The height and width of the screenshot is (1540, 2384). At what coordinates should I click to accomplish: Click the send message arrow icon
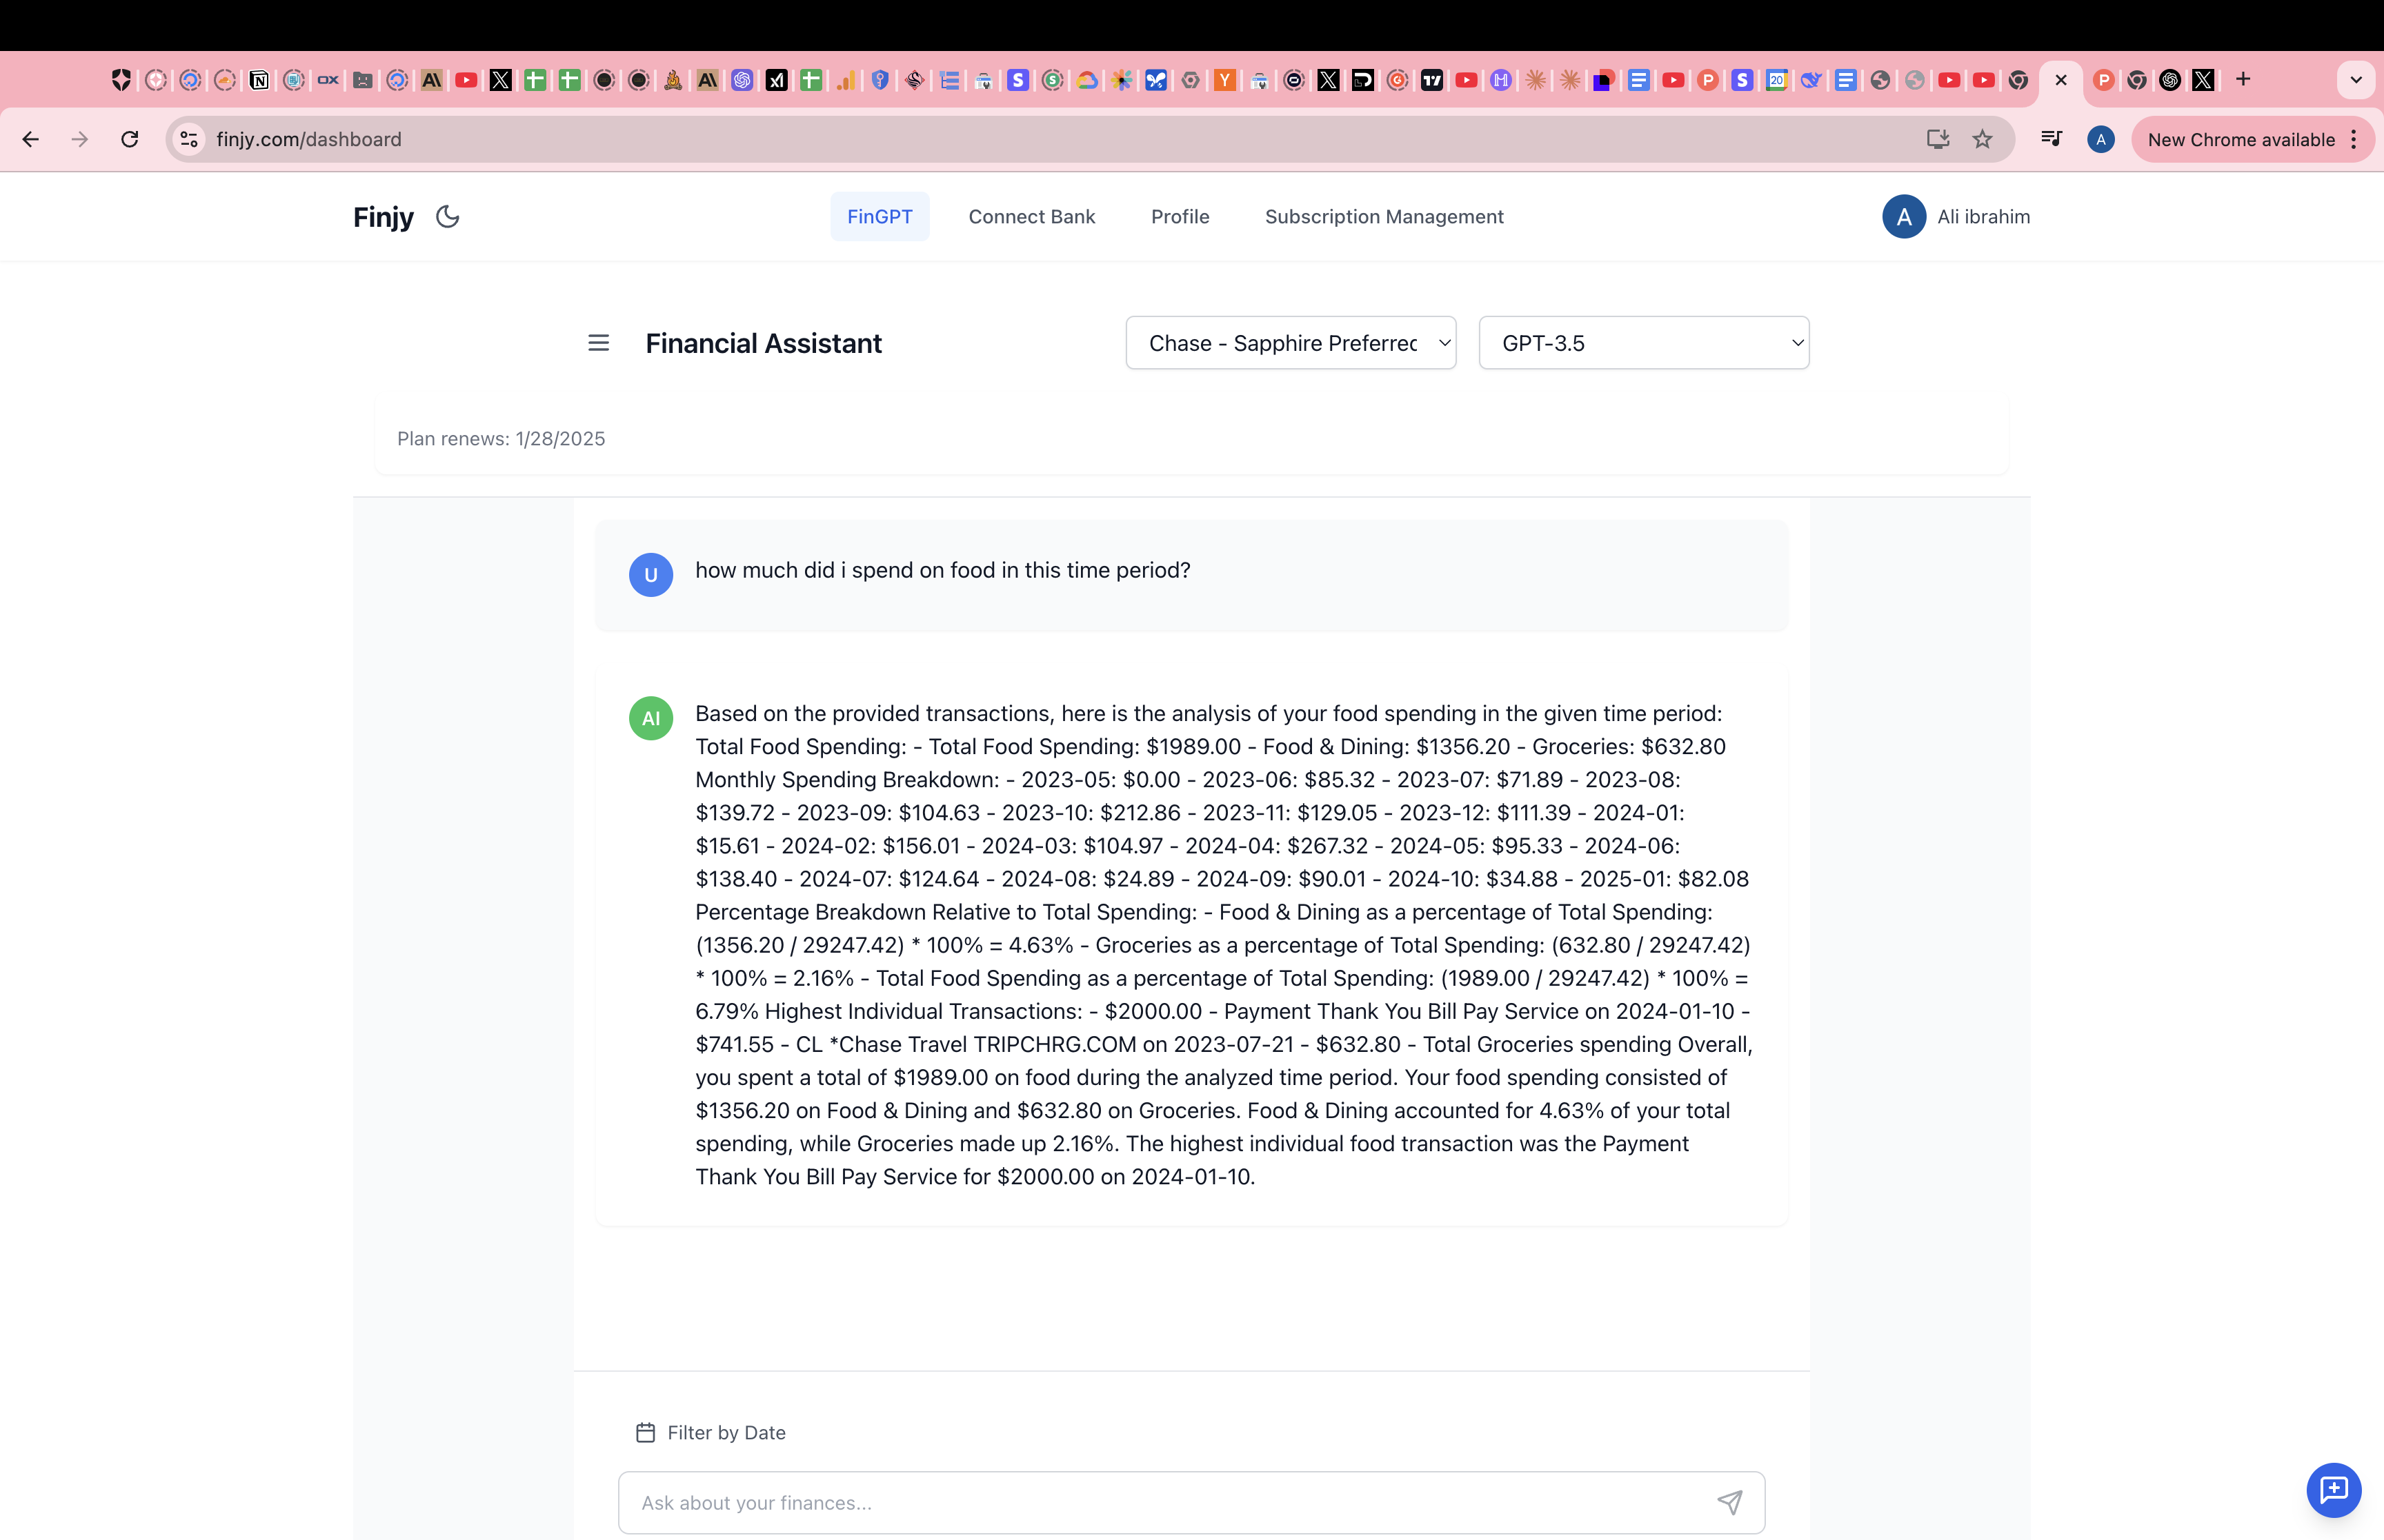(1730, 1502)
